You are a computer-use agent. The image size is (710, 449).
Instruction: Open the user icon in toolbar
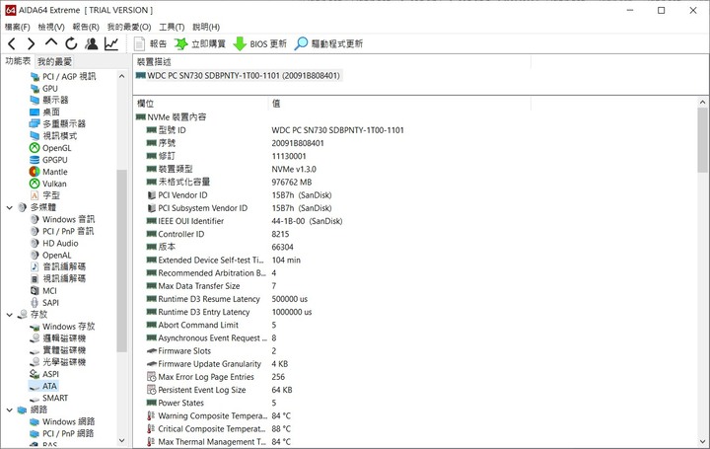coord(91,43)
